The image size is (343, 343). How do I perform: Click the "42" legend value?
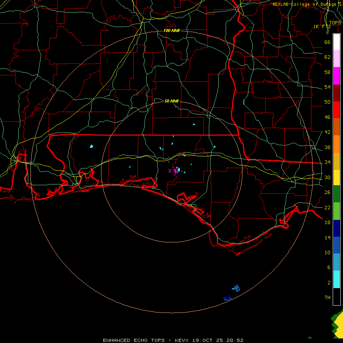tap(327, 132)
